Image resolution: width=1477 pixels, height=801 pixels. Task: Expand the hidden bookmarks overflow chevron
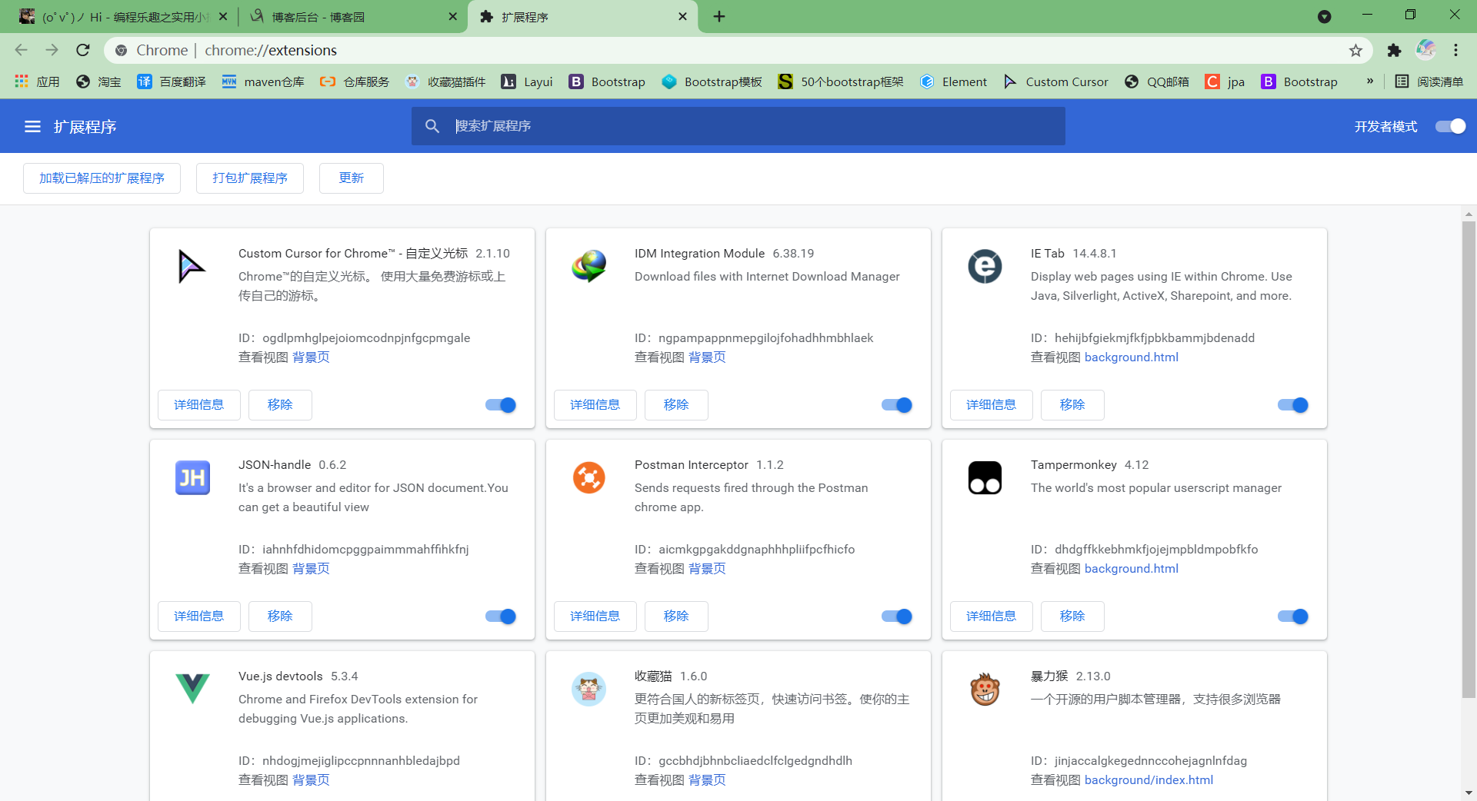1370,81
